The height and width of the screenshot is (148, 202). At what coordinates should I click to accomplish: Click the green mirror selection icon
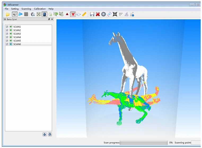click(x=61, y=14)
